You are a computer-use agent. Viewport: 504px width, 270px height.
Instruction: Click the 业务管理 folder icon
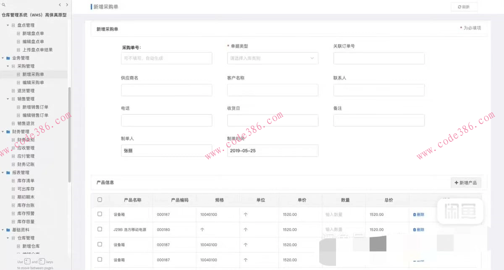tap(8, 58)
